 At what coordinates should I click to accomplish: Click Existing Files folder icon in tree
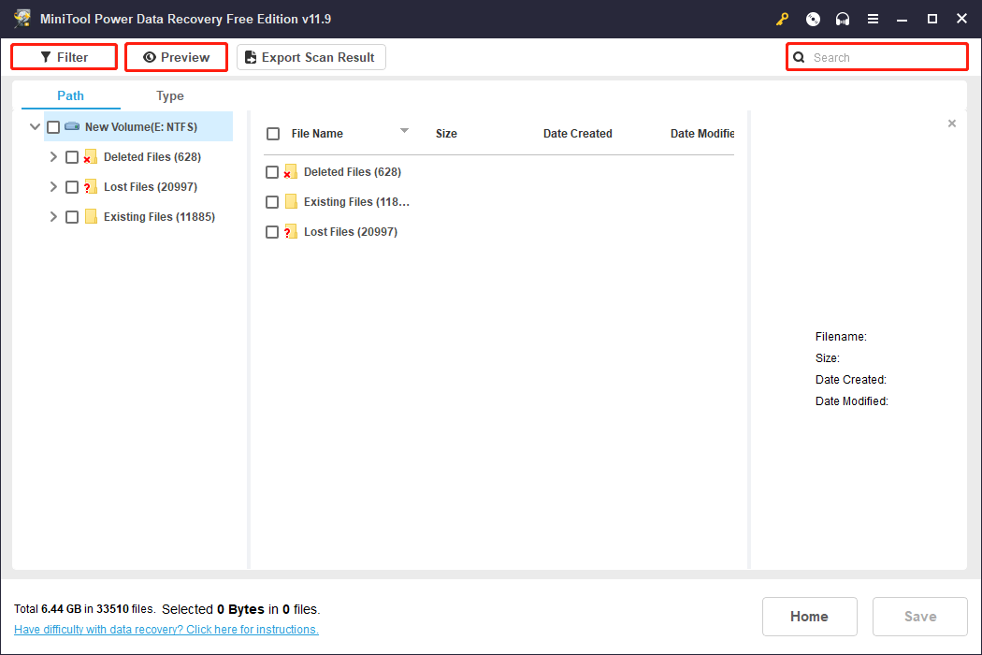tap(91, 217)
